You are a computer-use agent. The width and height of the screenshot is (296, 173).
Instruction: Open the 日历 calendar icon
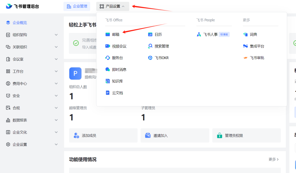pos(150,35)
